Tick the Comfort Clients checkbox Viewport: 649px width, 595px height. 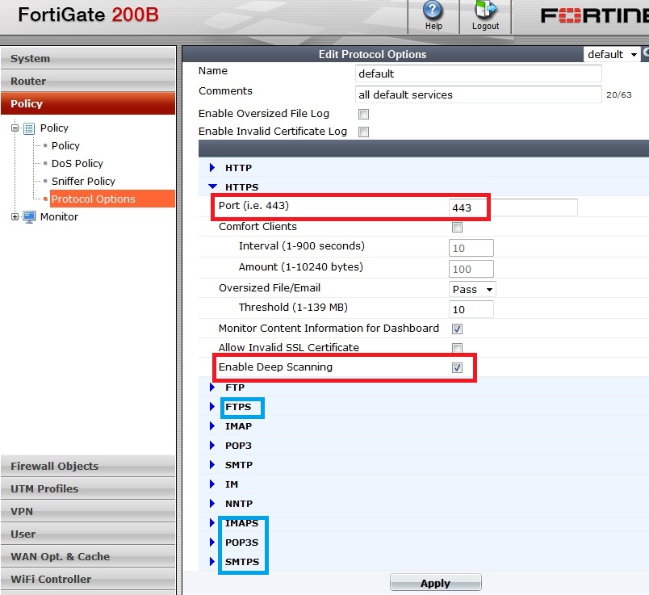click(457, 228)
